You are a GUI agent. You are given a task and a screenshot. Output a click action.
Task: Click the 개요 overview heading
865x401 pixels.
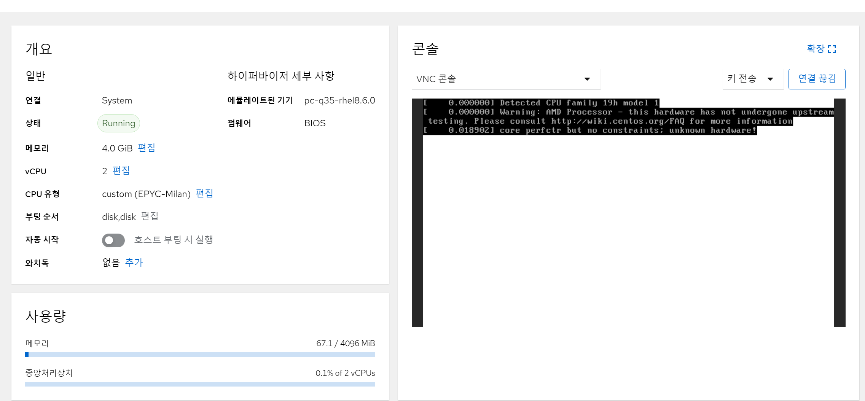click(39, 49)
